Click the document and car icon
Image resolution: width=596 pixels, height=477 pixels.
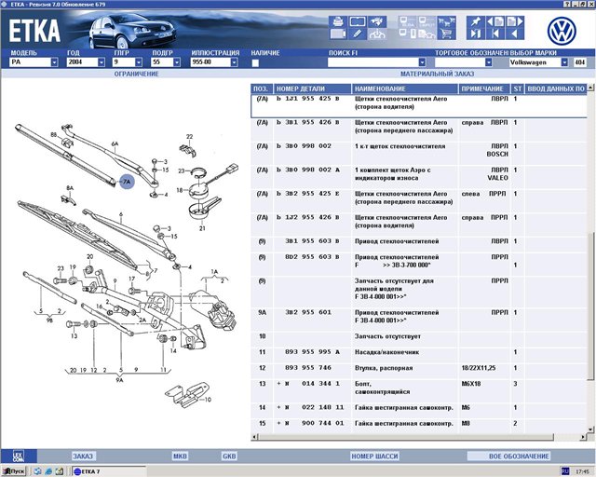coord(427,34)
